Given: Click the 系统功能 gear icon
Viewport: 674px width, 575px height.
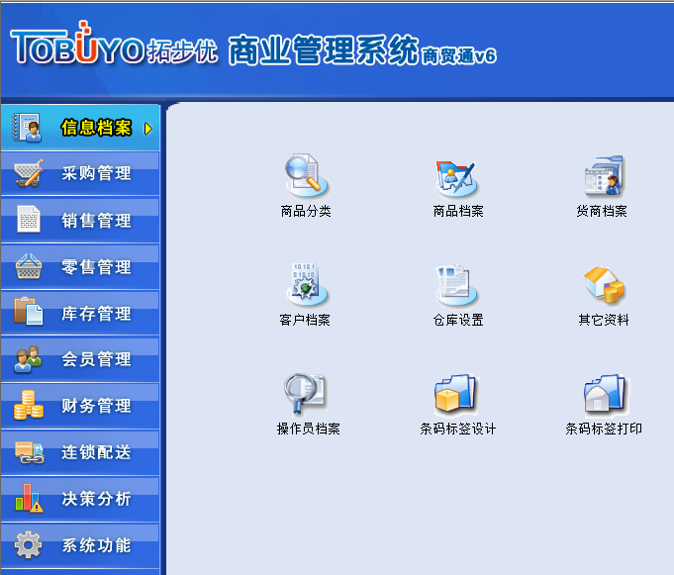Looking at the screenshot, I should tap(29, 545).
